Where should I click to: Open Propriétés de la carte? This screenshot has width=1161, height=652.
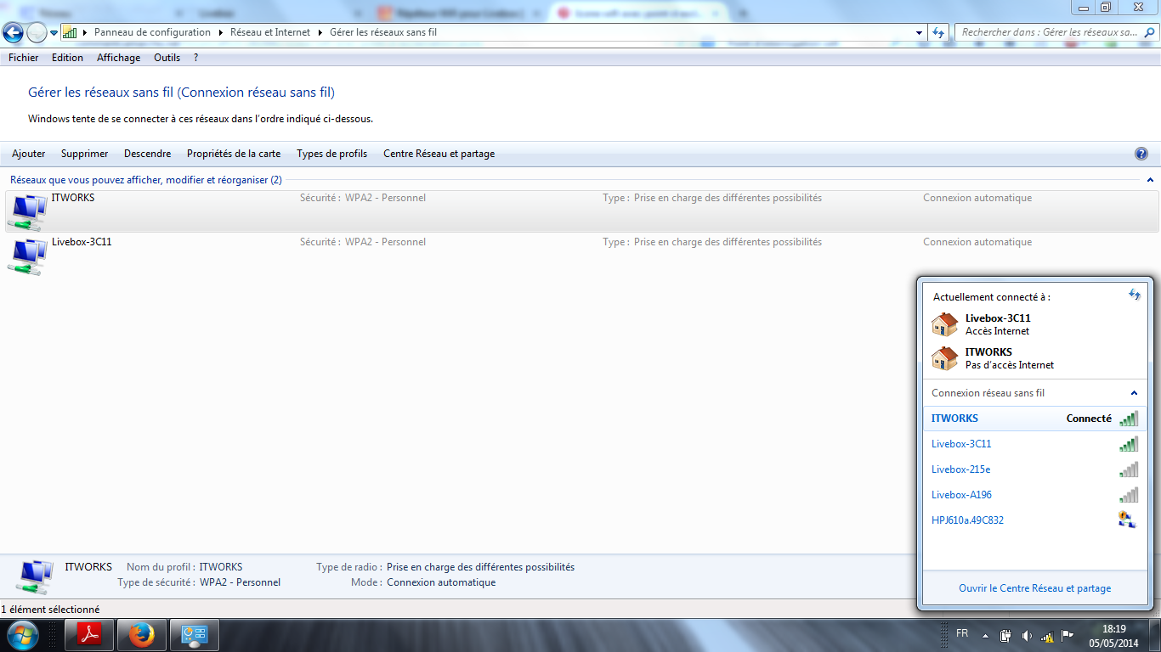tap(234, 154)
